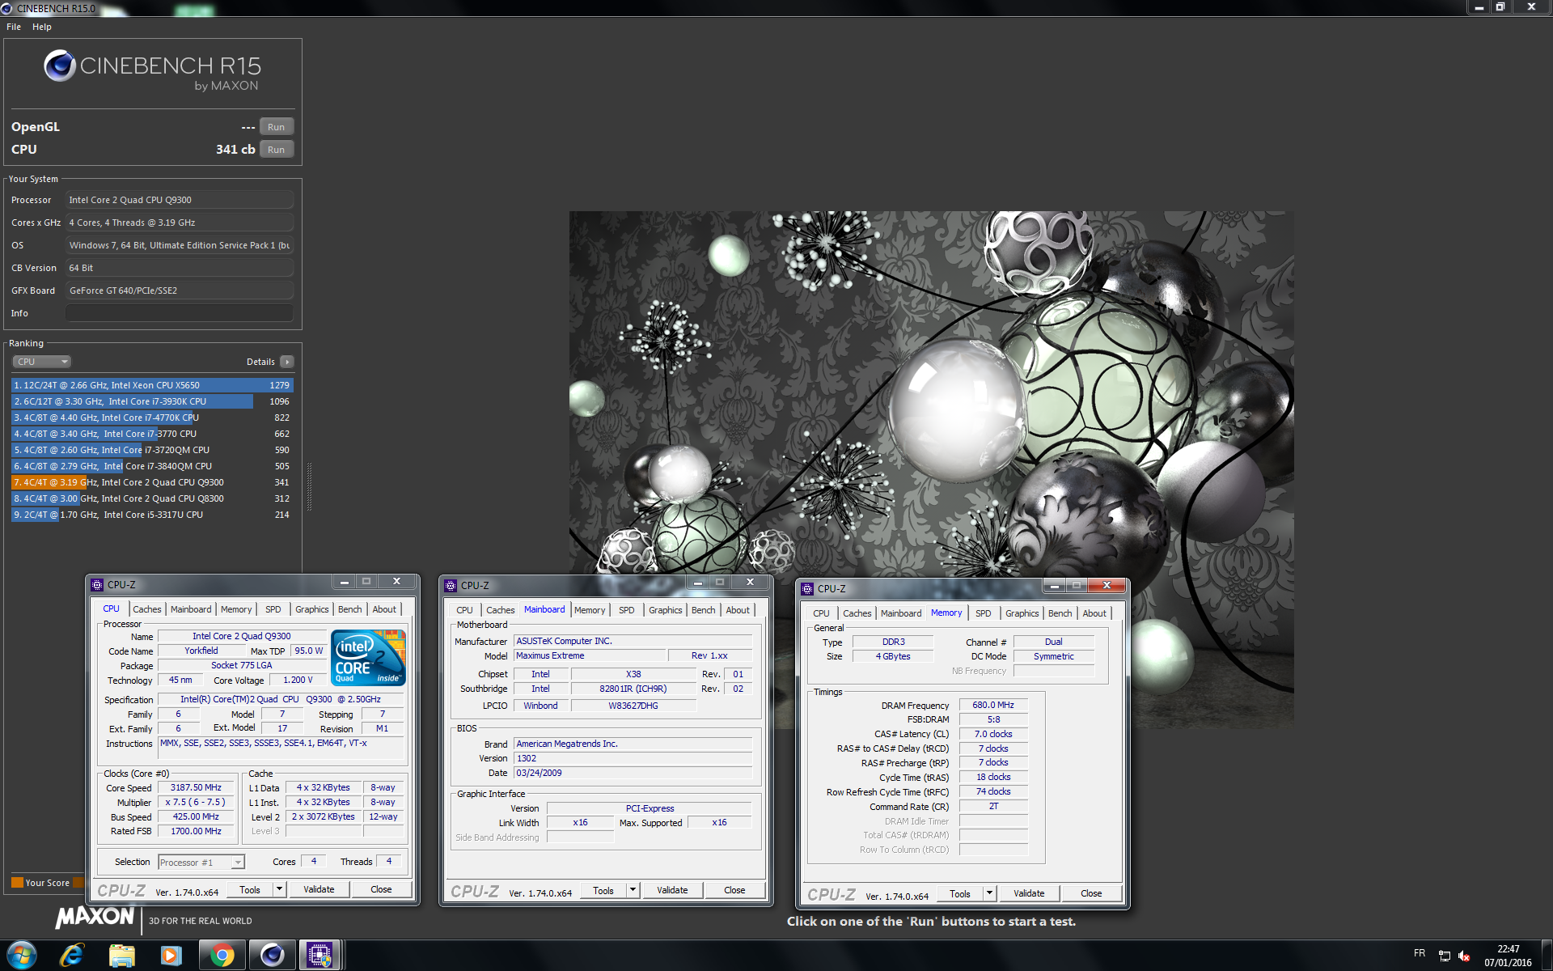Expand Tools dropdown arrow in CPU tab window
The height and width of the screenshot is (971, 1553).
[279, 889]
